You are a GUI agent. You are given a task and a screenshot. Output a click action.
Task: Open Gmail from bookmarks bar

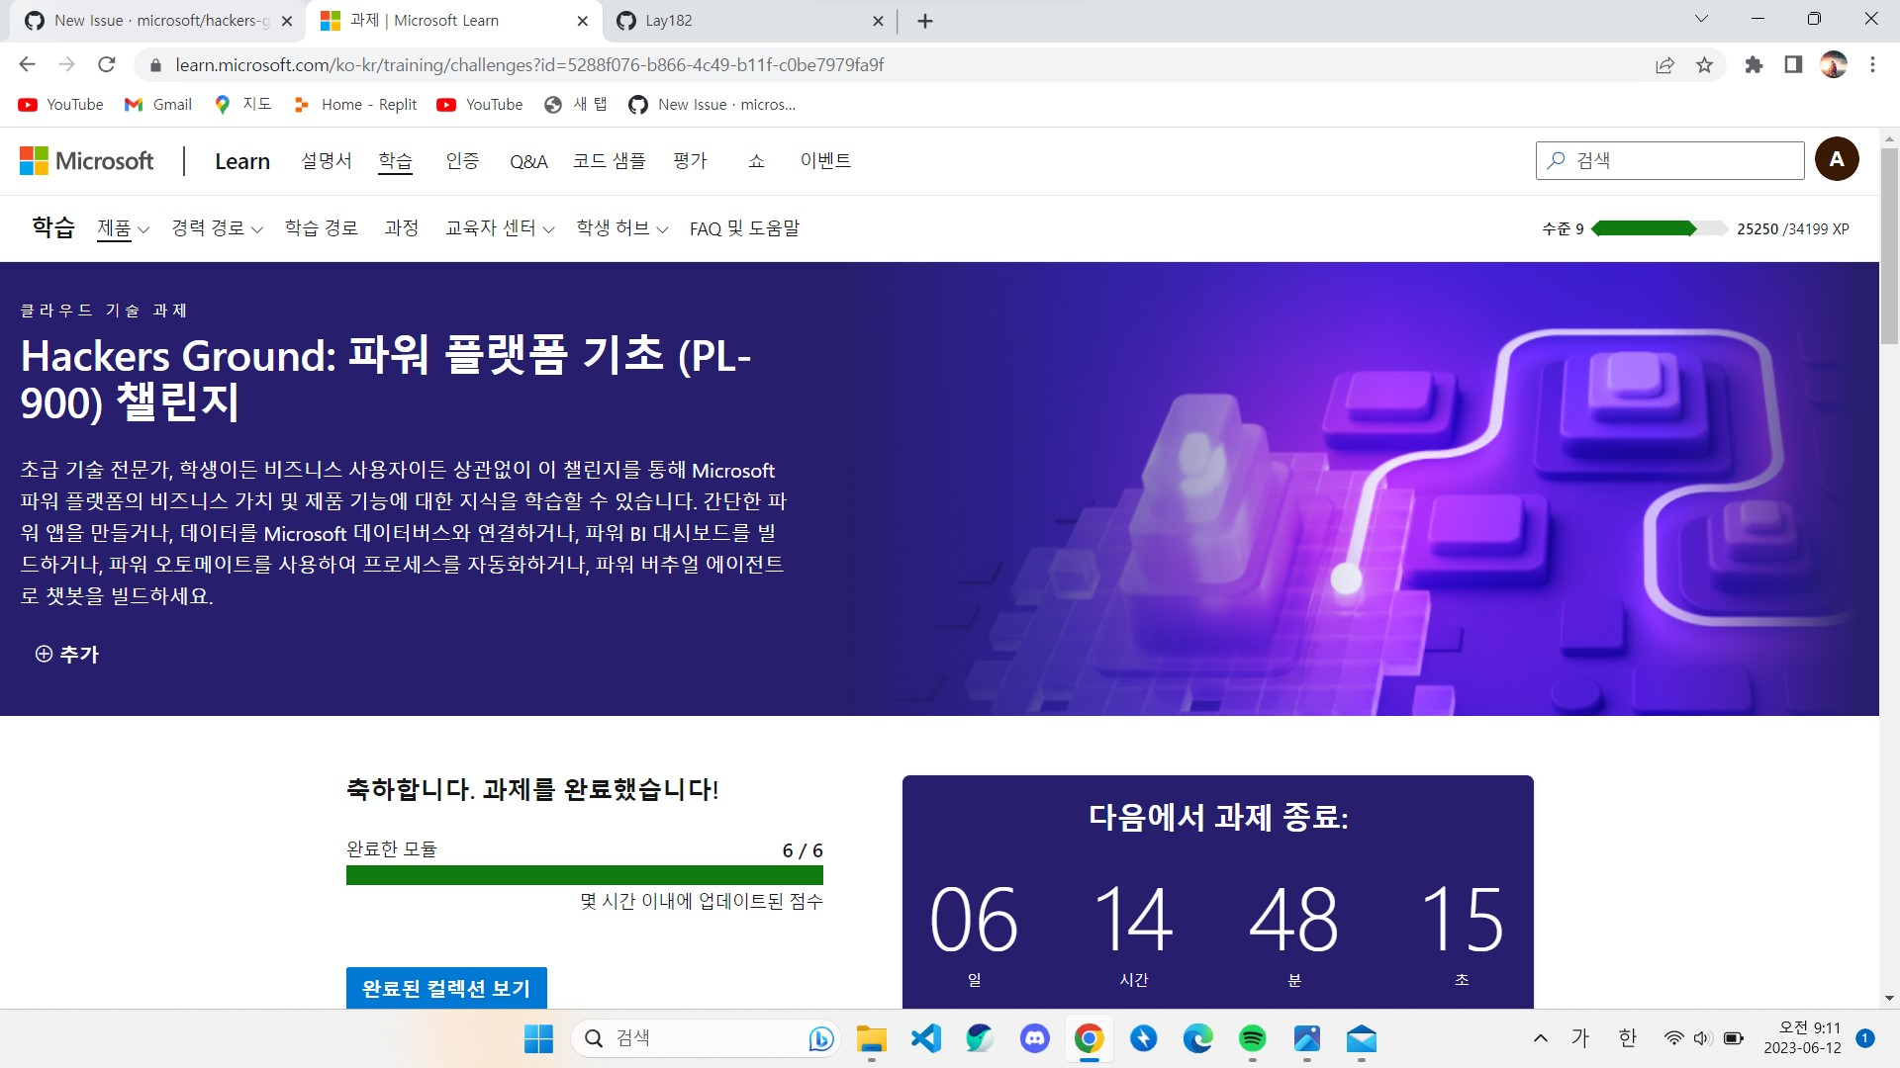(157, 104)
